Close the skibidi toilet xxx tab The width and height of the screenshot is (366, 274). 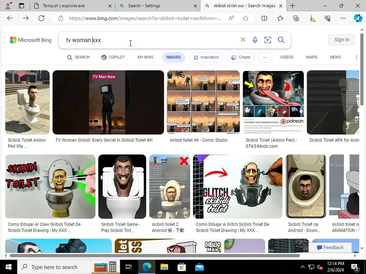click(281, 6)
